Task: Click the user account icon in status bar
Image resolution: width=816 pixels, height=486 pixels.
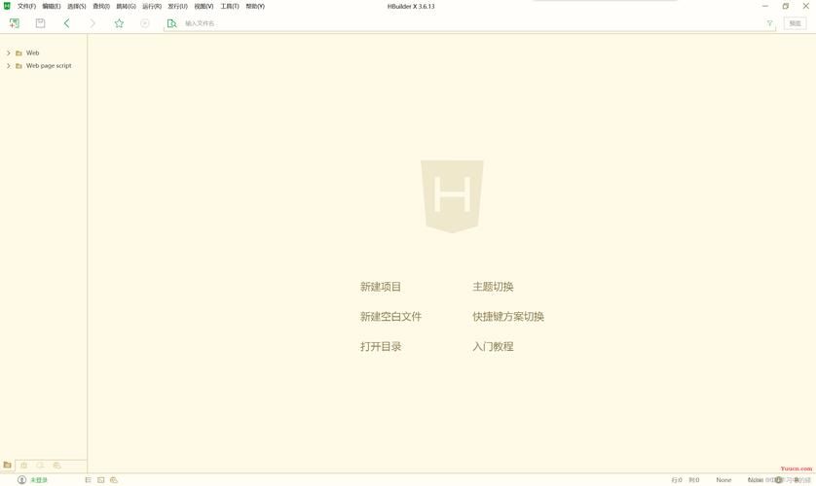Action: (x=21, y=480)
